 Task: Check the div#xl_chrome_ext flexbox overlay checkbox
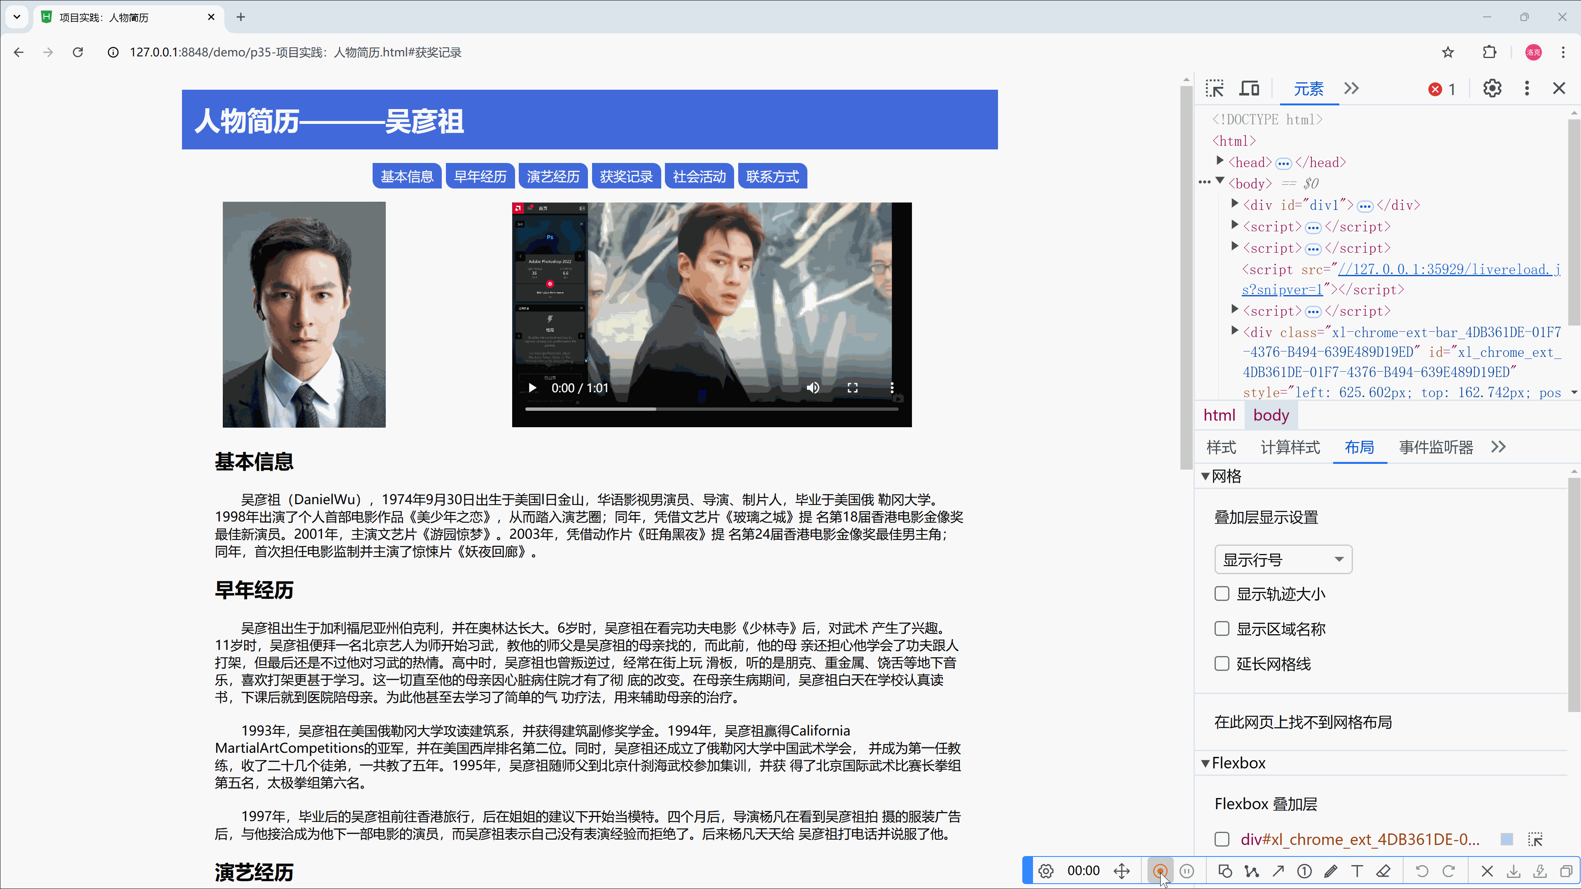tap(1222, 839)
